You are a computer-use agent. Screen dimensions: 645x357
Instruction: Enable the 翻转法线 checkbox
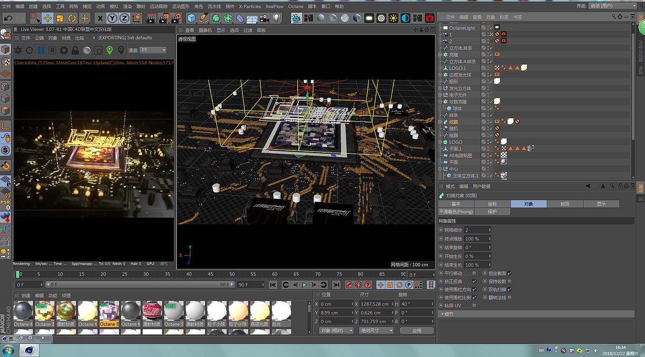pyautogui.click(x=509, y=298)
